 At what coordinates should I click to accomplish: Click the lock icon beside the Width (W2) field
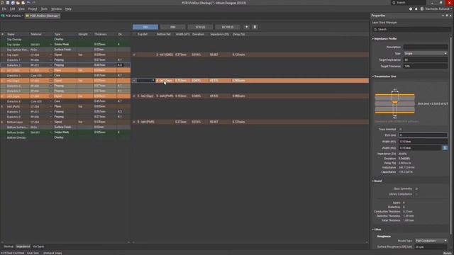(445, 148)
